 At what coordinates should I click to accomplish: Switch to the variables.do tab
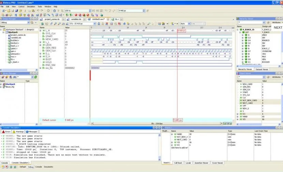pos(76,19)
